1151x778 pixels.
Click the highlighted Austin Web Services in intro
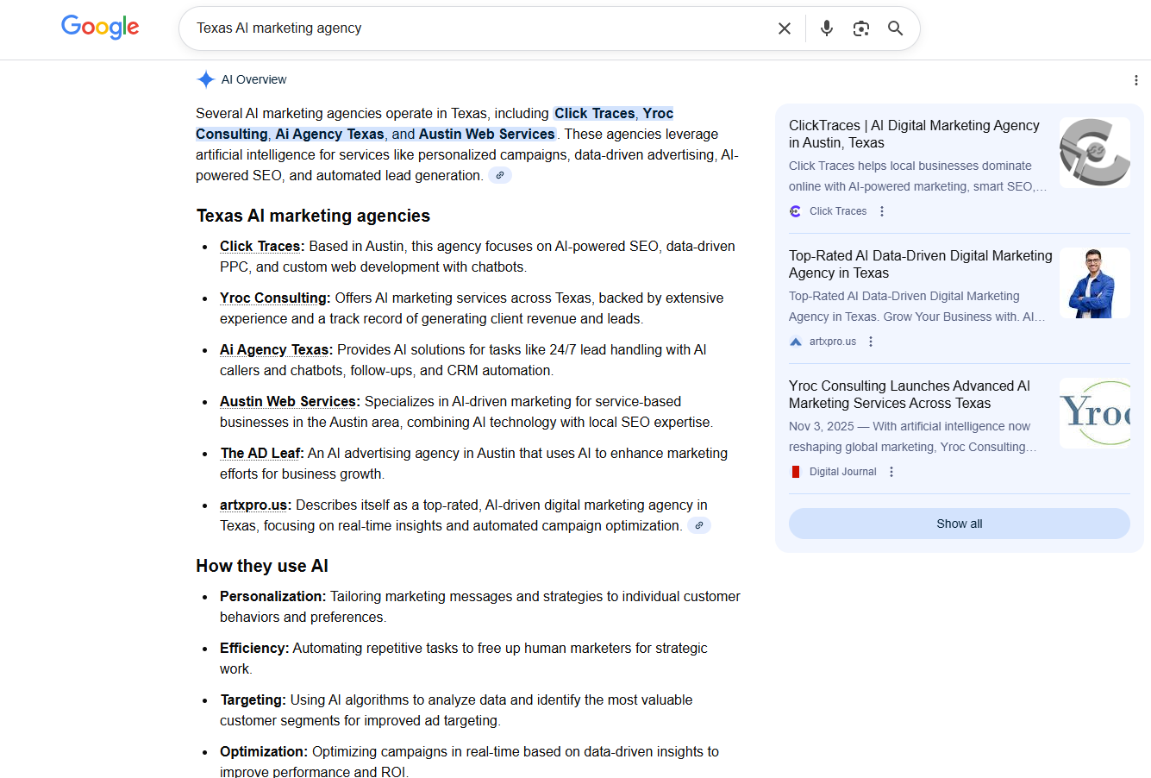pos(486,135)
